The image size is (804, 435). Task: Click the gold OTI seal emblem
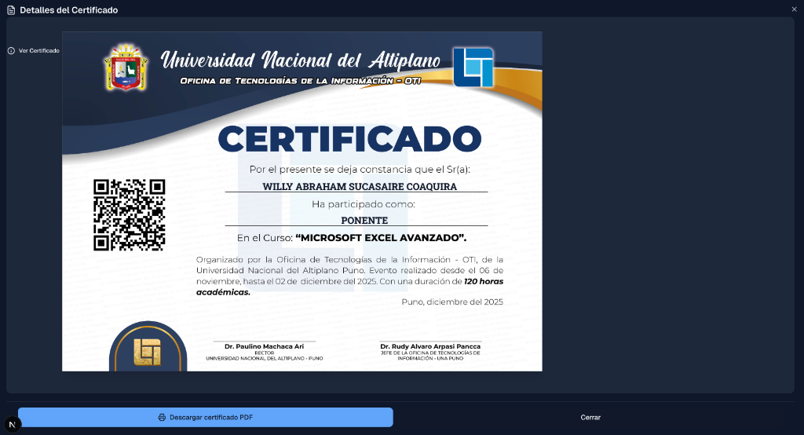pos(148,353)
